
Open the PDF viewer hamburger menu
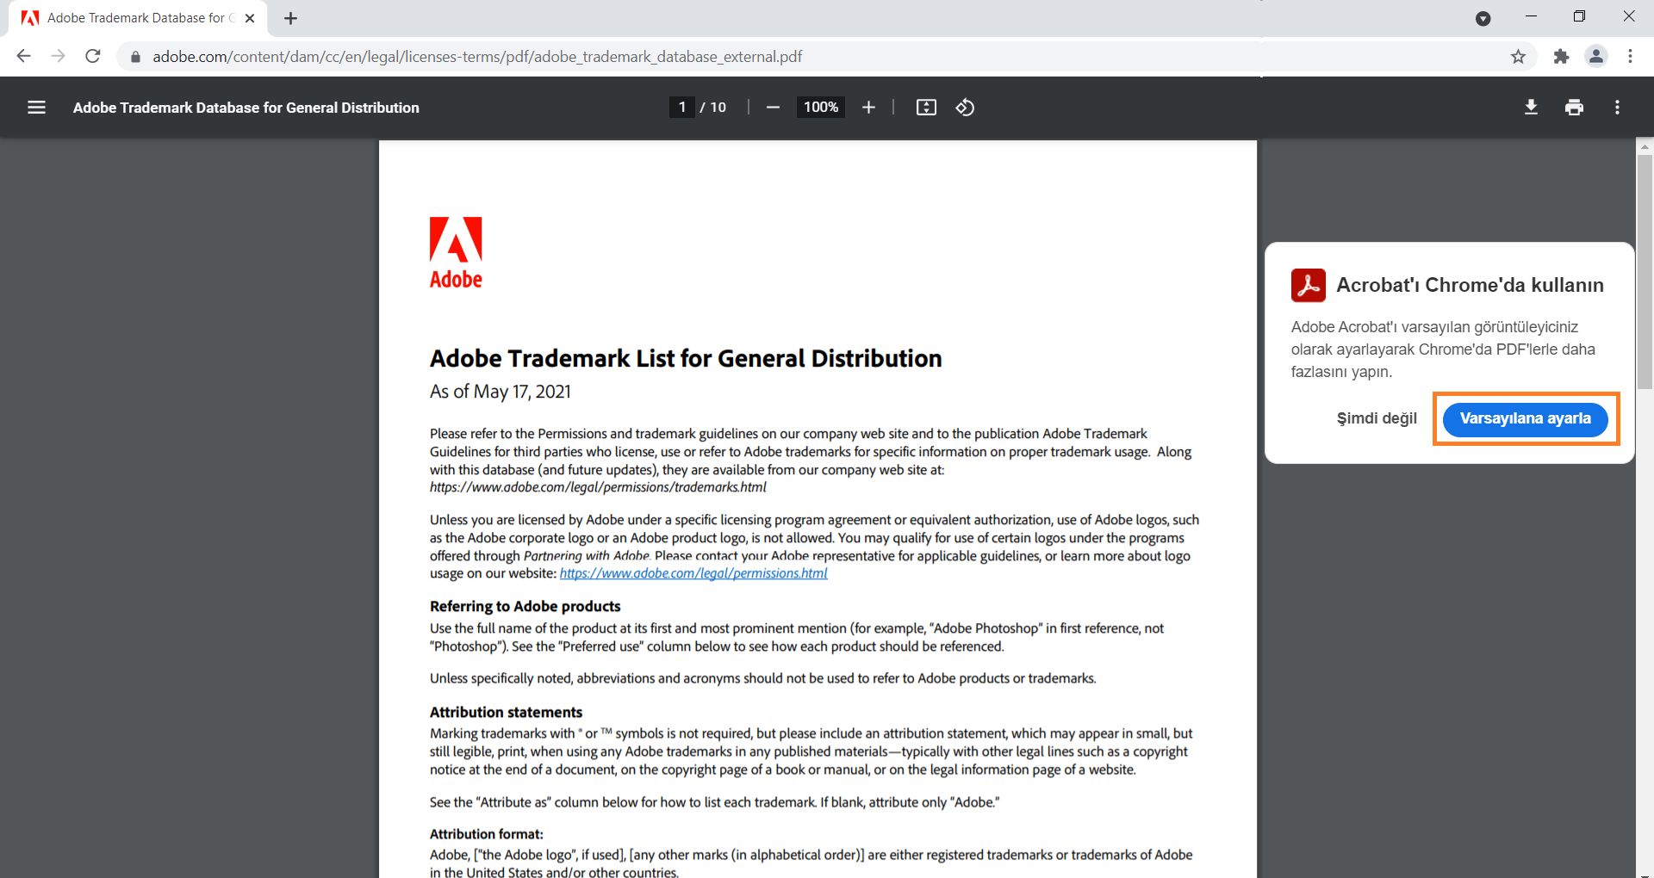point(36,107)
